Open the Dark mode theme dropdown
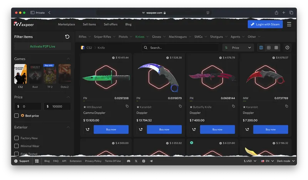Screen dimensions: 308x180 pos(286,161)
